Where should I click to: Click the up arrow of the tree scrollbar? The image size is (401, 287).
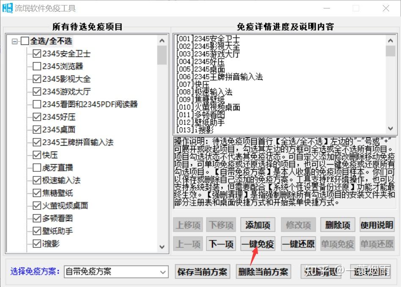[162, 41]
